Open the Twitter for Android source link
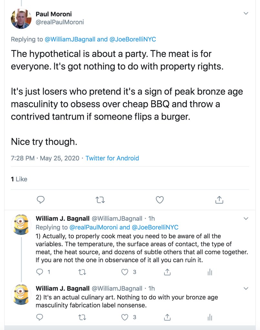The image size is (260, 330). pos(112,158)
